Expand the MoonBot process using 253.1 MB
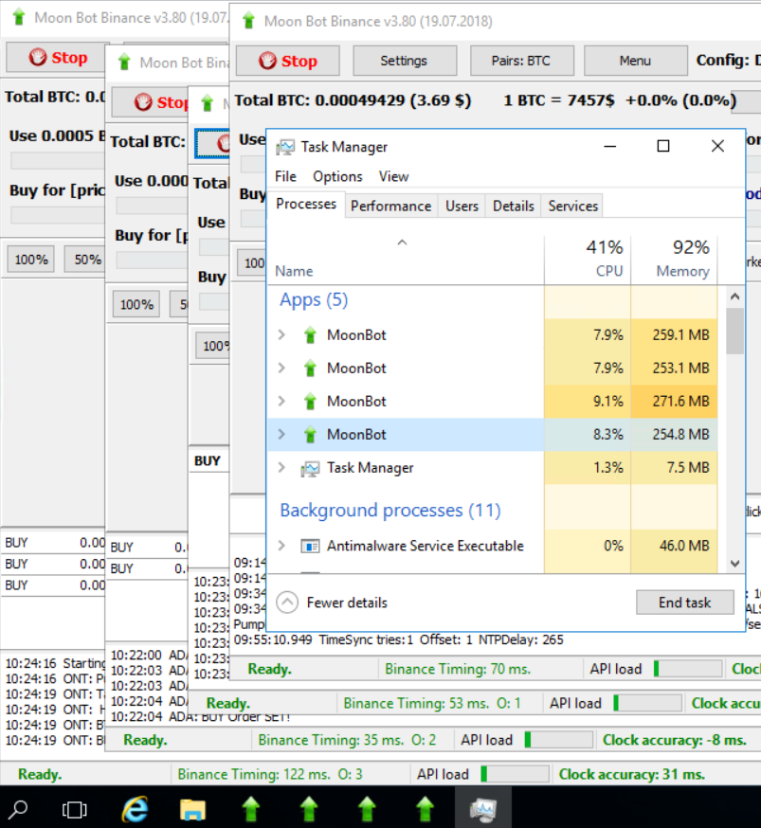 click(x=281, y=369)
